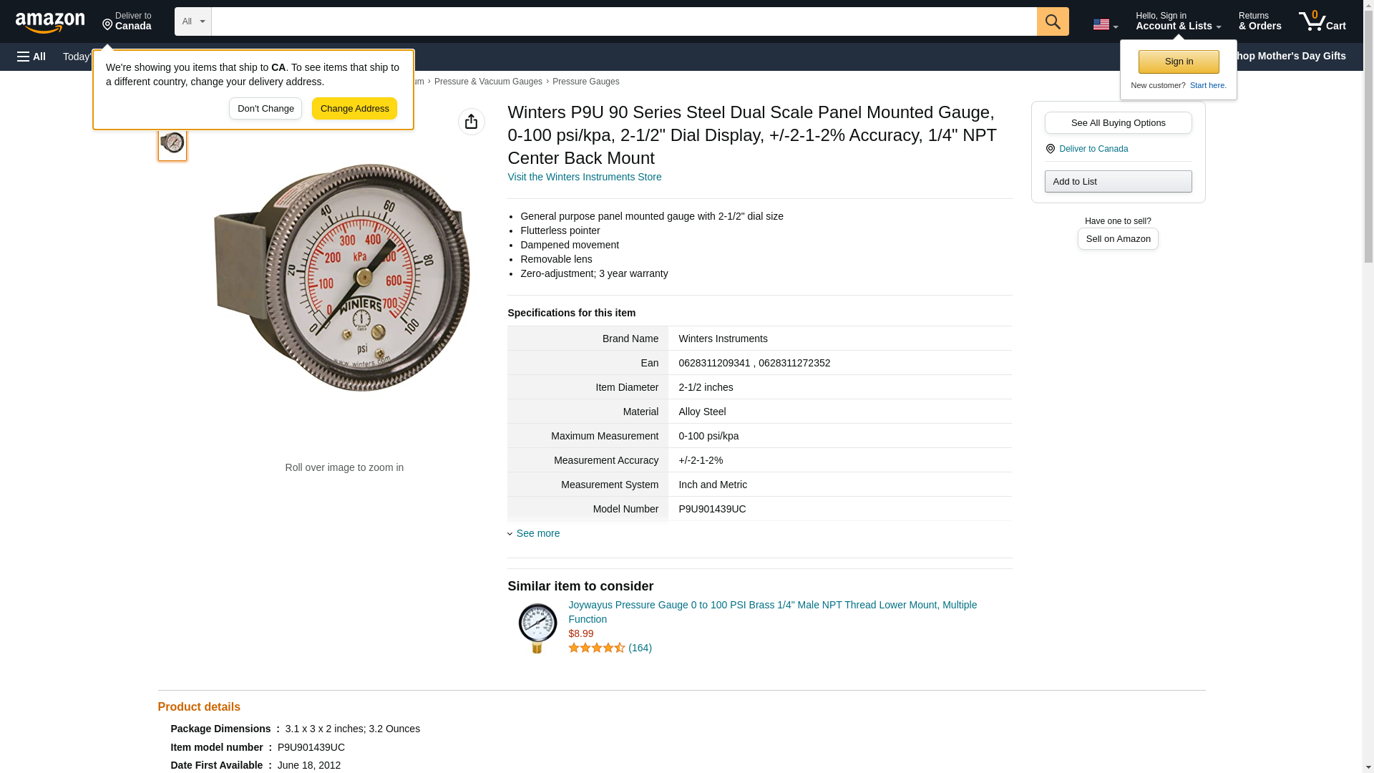Image resolution: width=1374 pixels, height=773 pixels.
Task: Open the Pressure Gauges breadcrumb
Action: coord(585,82)
